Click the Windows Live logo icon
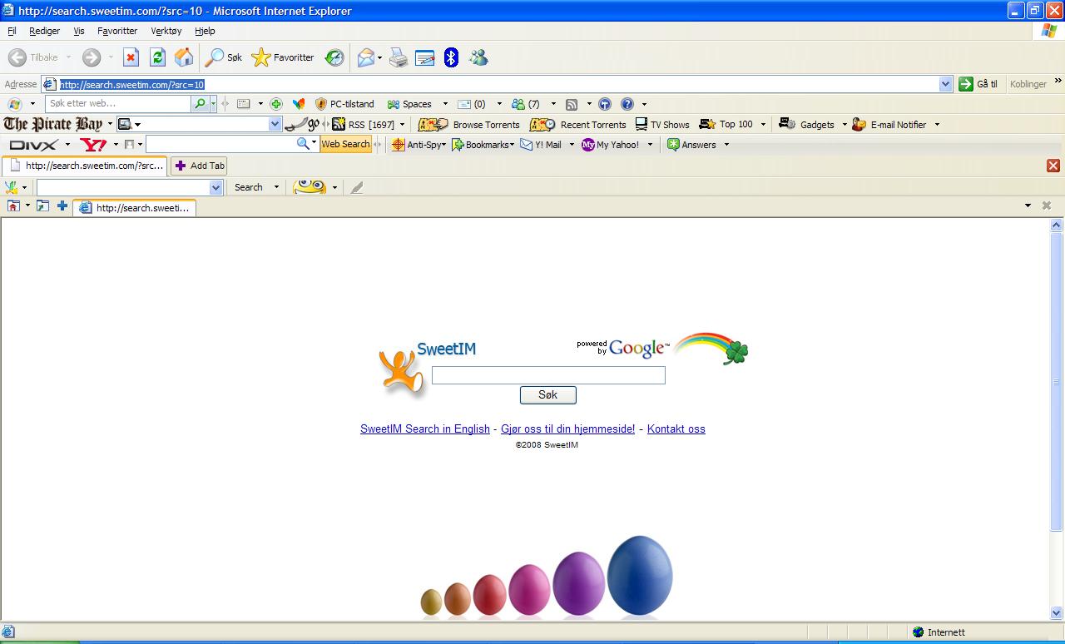Image resolution: width=1065 pixels, height=644 pixels. pos(15,104)
